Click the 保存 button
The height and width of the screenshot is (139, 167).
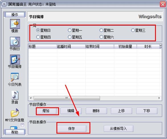click(x=72, y=129)
